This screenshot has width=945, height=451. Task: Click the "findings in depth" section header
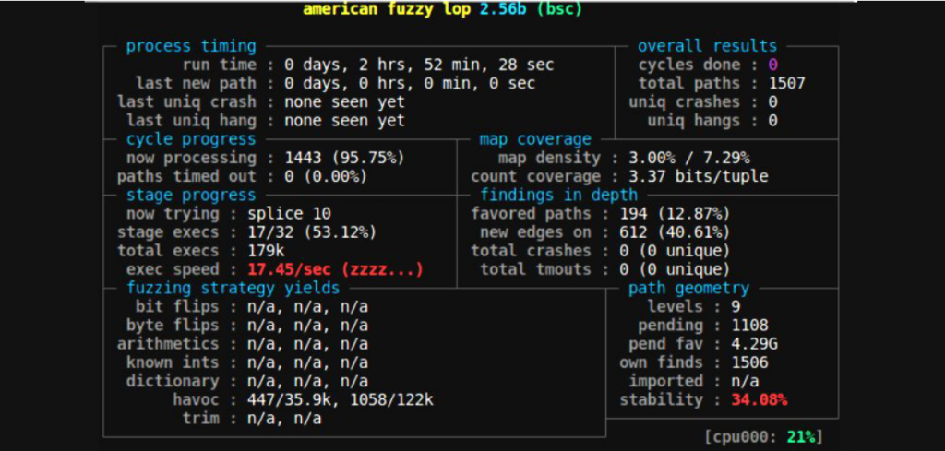558,195
